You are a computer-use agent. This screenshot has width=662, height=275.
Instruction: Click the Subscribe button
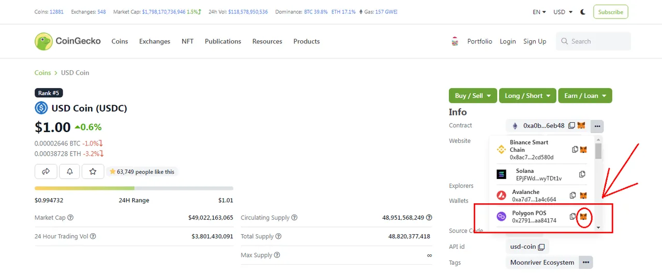pos(611,12)
